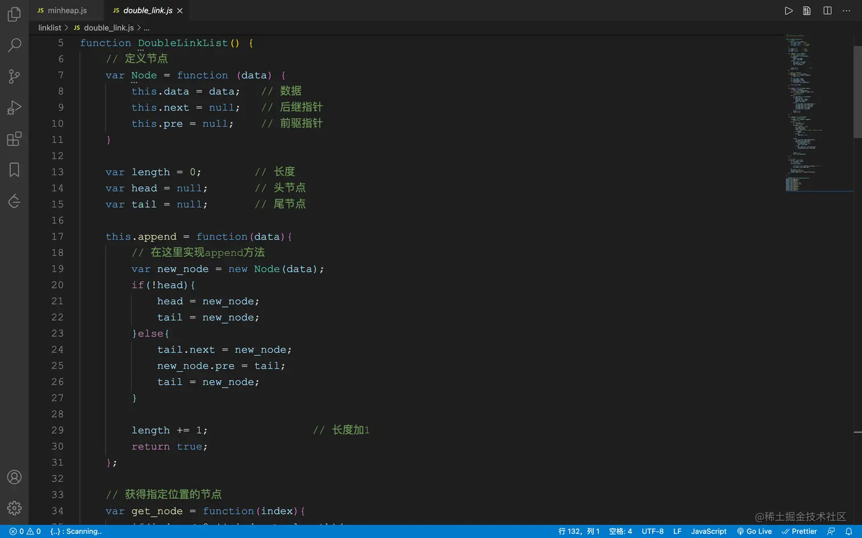Click the binary file (0110) editor icon
862x538 pixels.
807,11
